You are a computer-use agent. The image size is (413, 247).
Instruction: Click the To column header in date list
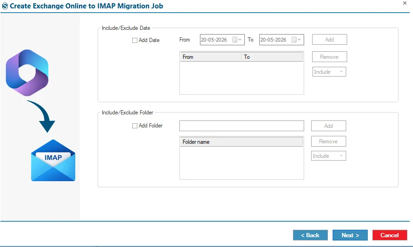tap(272, 57)
